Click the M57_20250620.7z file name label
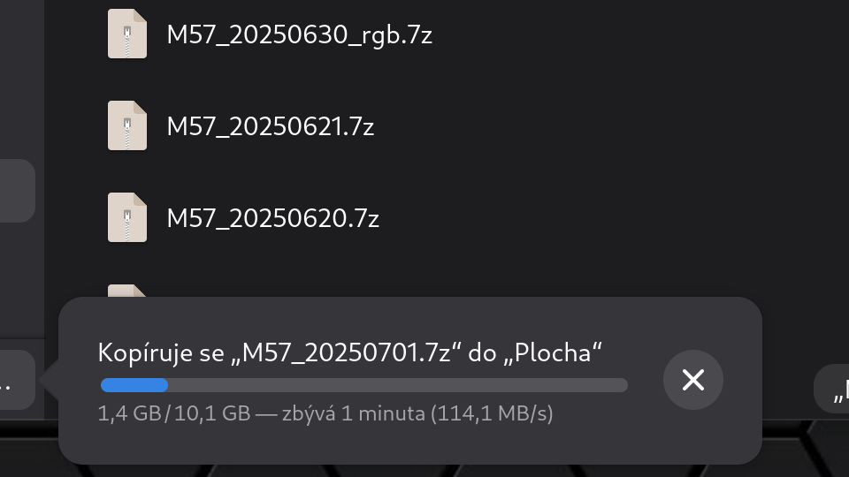849x477 pixels. pyautogui.click(x=273, y=218)
